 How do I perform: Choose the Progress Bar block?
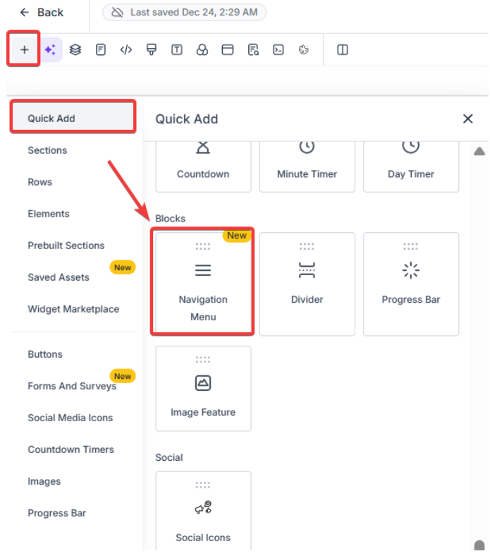(411, 284)
